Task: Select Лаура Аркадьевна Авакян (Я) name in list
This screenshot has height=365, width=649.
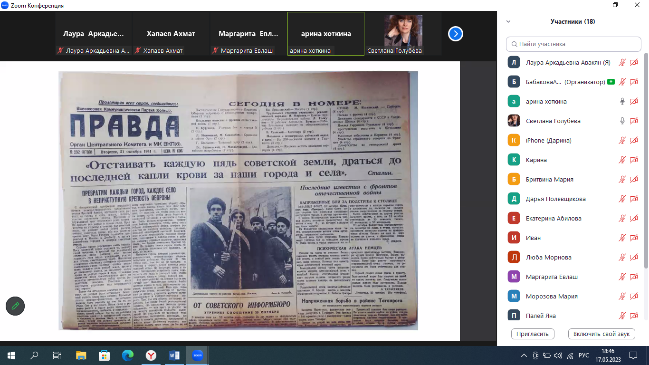Action: [568, 62]
